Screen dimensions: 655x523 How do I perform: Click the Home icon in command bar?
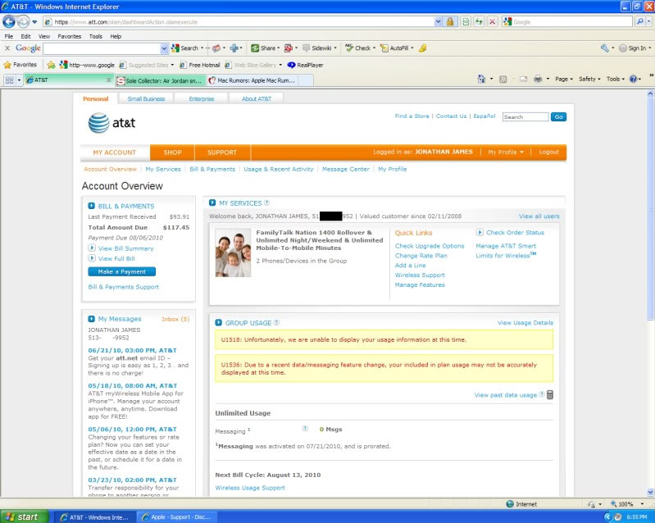point(482,79)
